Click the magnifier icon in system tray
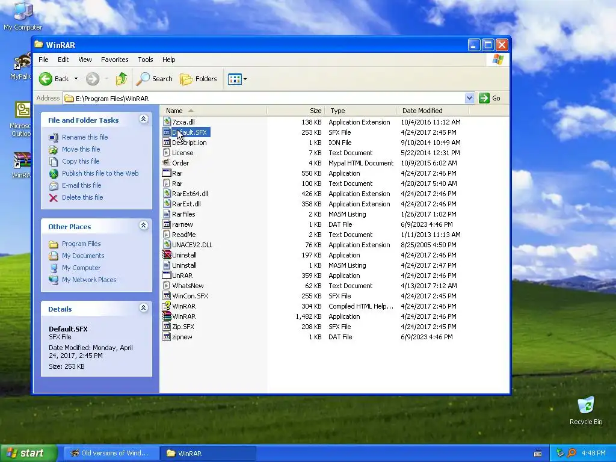Screen dimensions: 616x462 571,454
